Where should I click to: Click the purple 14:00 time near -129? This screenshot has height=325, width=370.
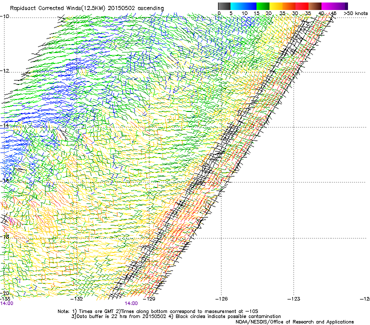[x=131, y=303]
